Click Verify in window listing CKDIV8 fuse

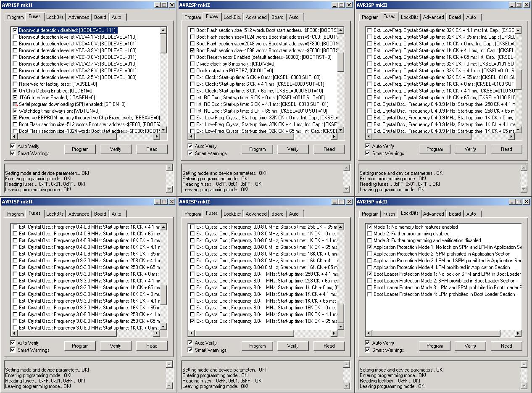pyautogui.click(x=293, y=149)
